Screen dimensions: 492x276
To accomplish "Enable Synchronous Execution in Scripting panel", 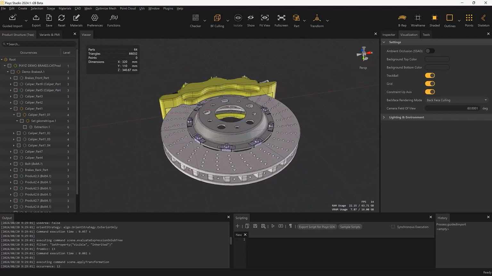I will tap(393, 227).
